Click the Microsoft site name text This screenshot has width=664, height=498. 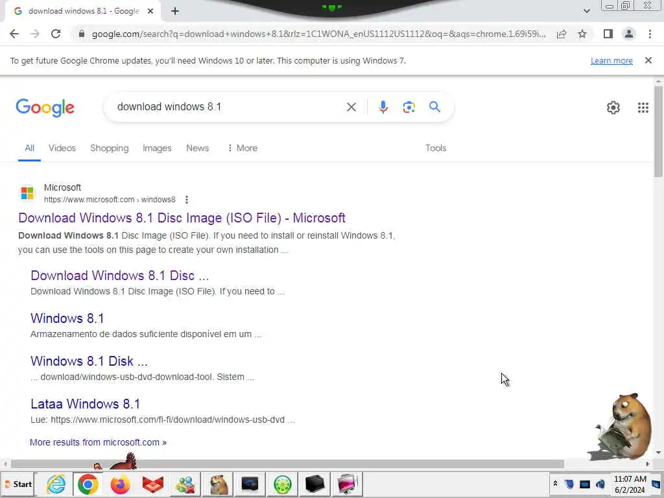[x=62, y=187]
